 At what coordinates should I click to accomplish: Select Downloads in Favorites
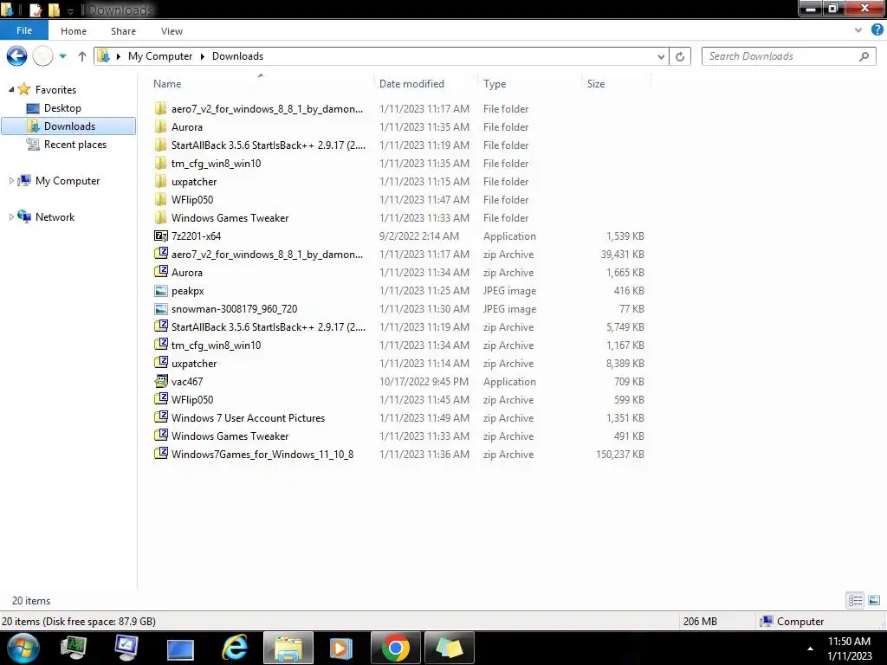pyautogui.click(x=68, y=126)
